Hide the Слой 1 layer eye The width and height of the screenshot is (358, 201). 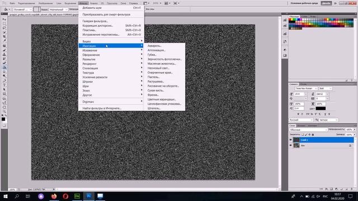[x=291, y=140]
